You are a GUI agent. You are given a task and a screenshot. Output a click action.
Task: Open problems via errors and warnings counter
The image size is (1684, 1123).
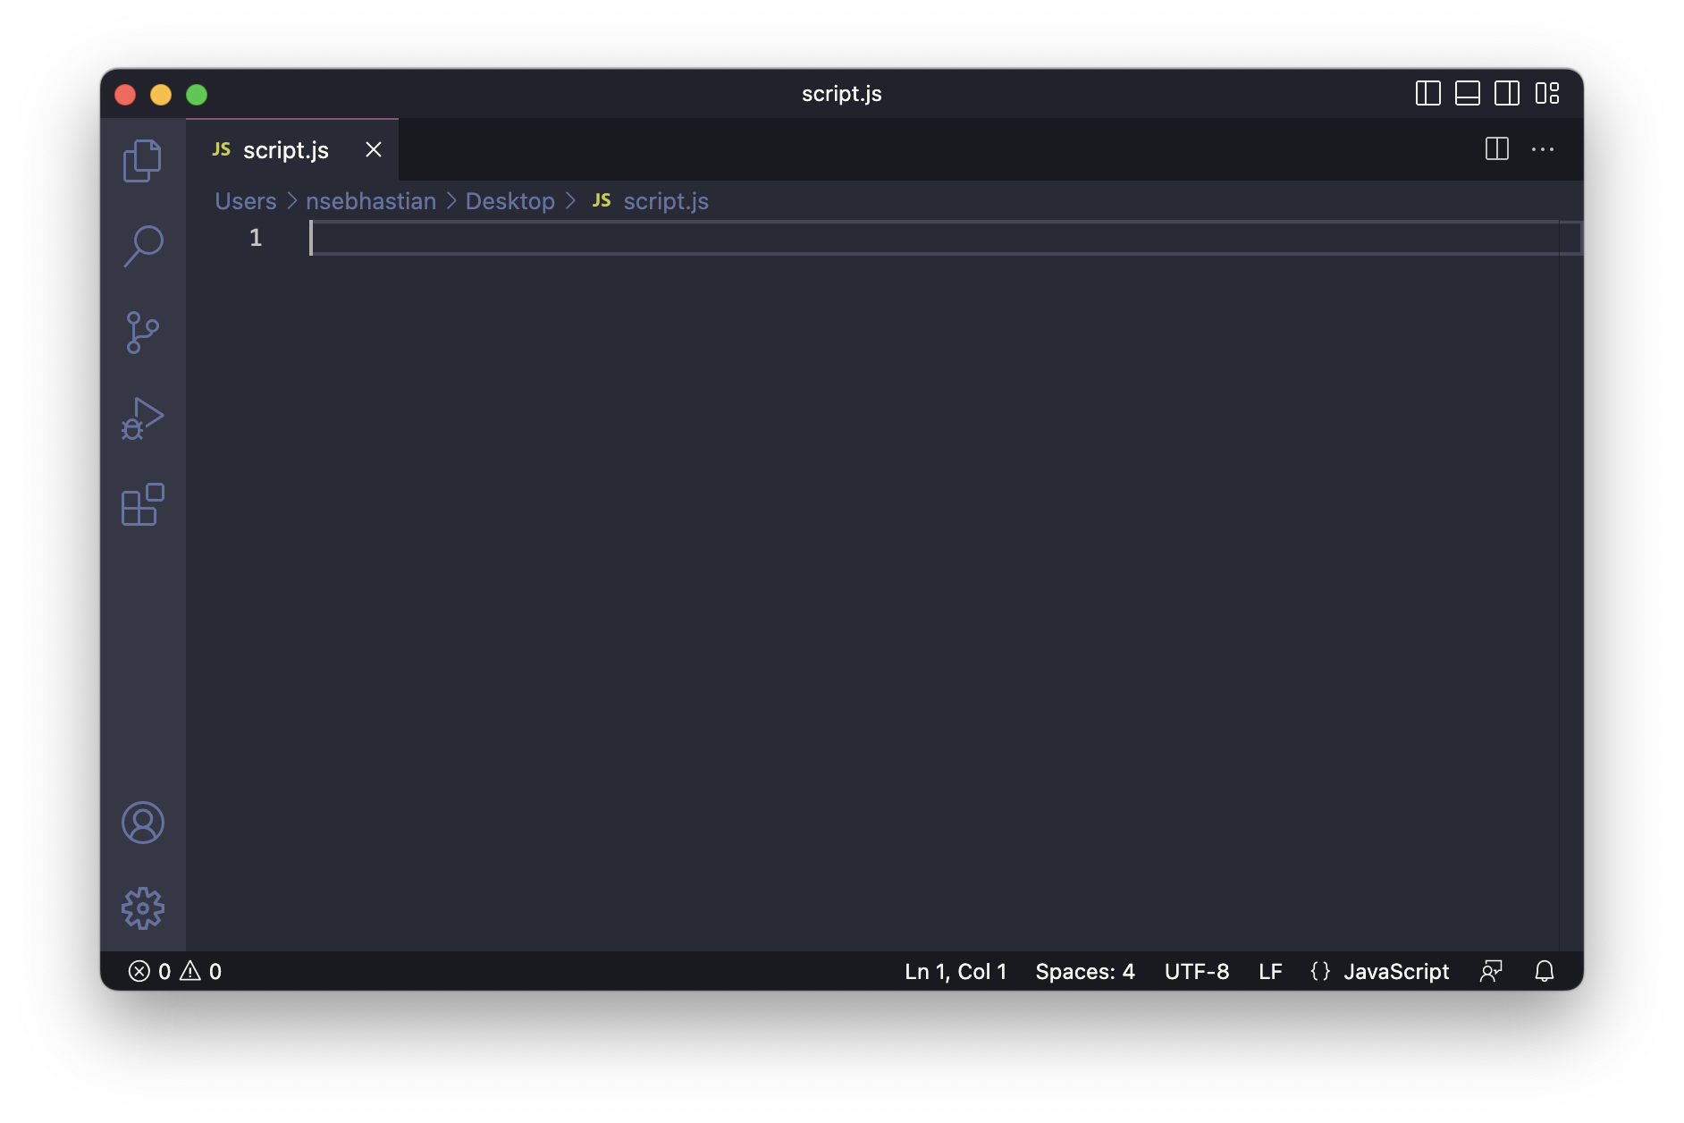click(175, 971)
